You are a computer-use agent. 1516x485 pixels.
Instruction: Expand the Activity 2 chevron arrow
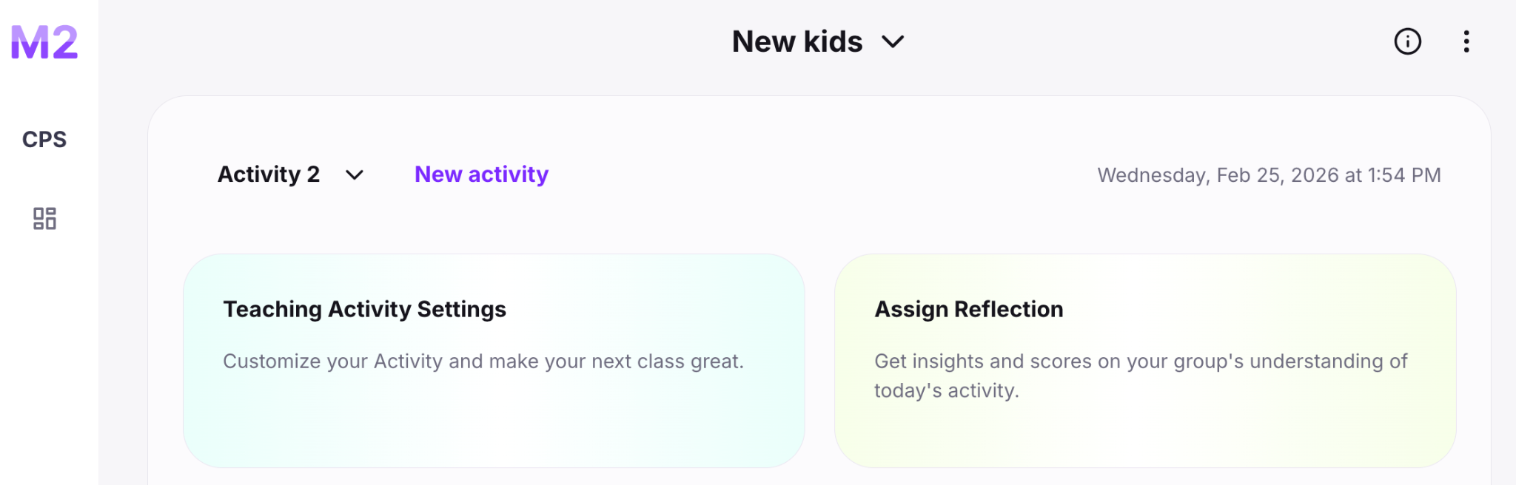click(x=355, y=175)
